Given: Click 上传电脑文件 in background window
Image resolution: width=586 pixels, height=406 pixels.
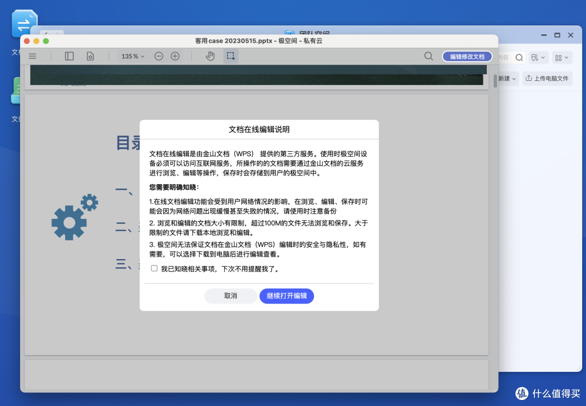Looking at the screenshot, I should click(x=547, y=79).
